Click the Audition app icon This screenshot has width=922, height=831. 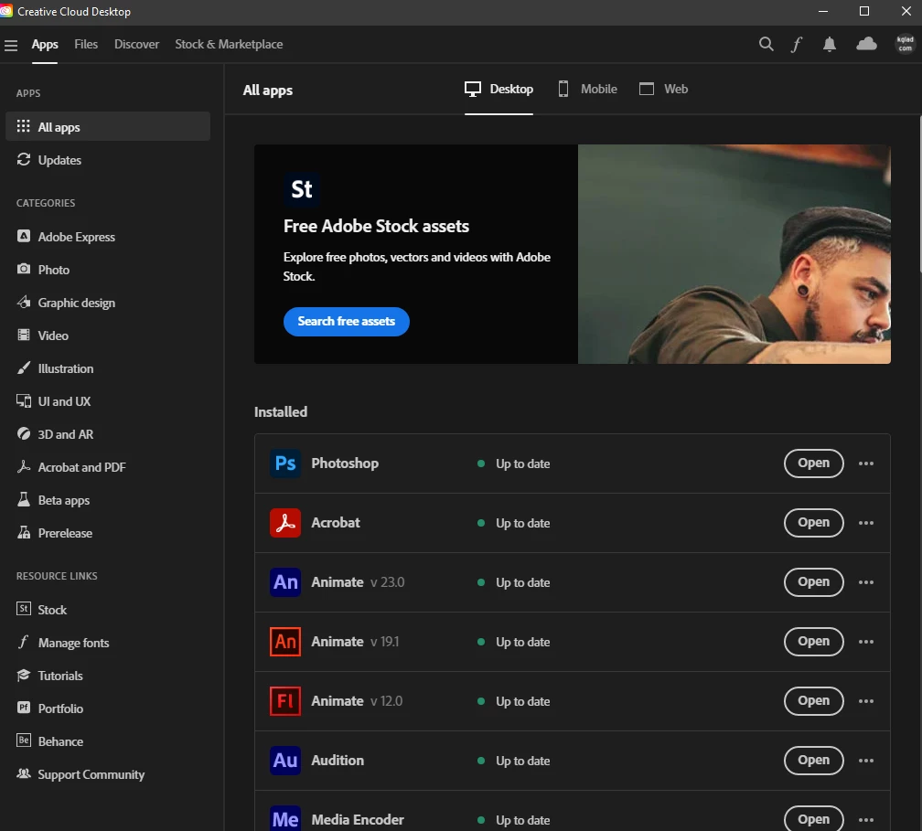coord(285,760)
